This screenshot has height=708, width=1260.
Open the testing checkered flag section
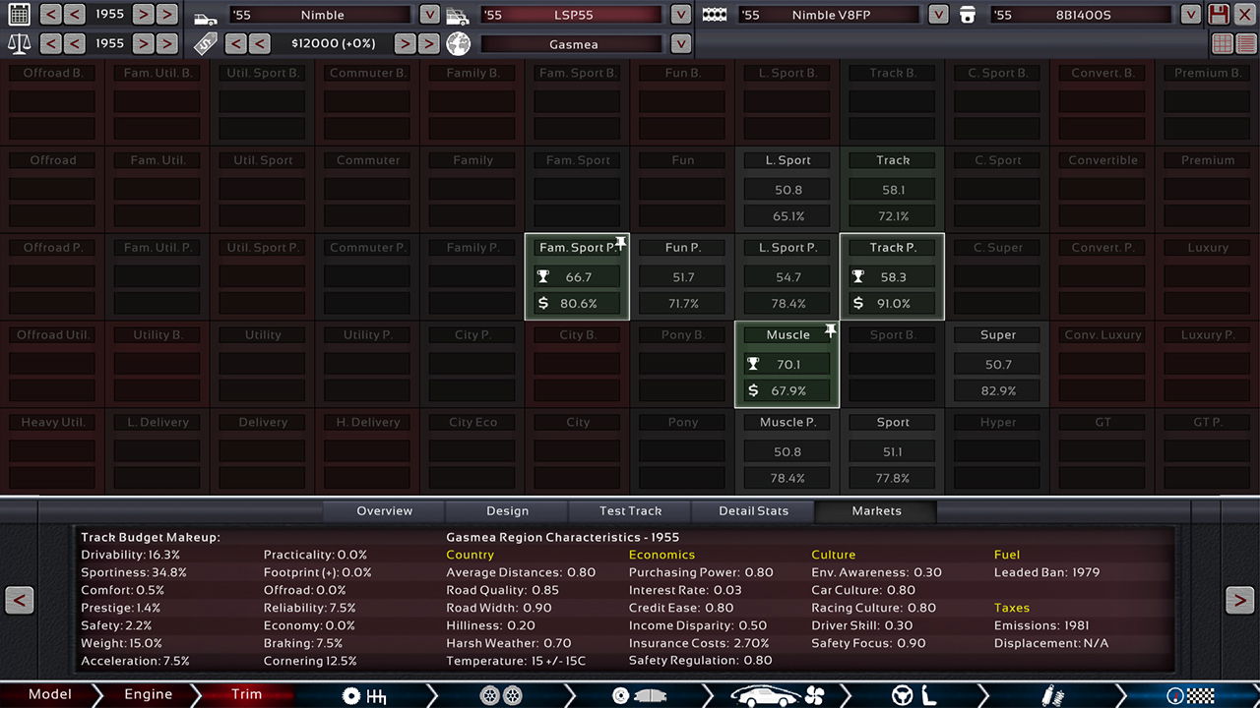coord(1187,695)
